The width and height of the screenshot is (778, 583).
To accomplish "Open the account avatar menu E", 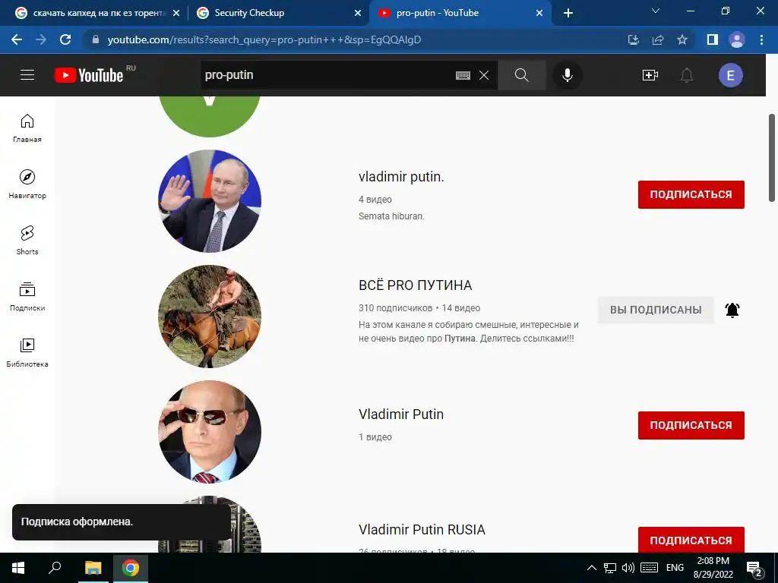I will [730, 75].
